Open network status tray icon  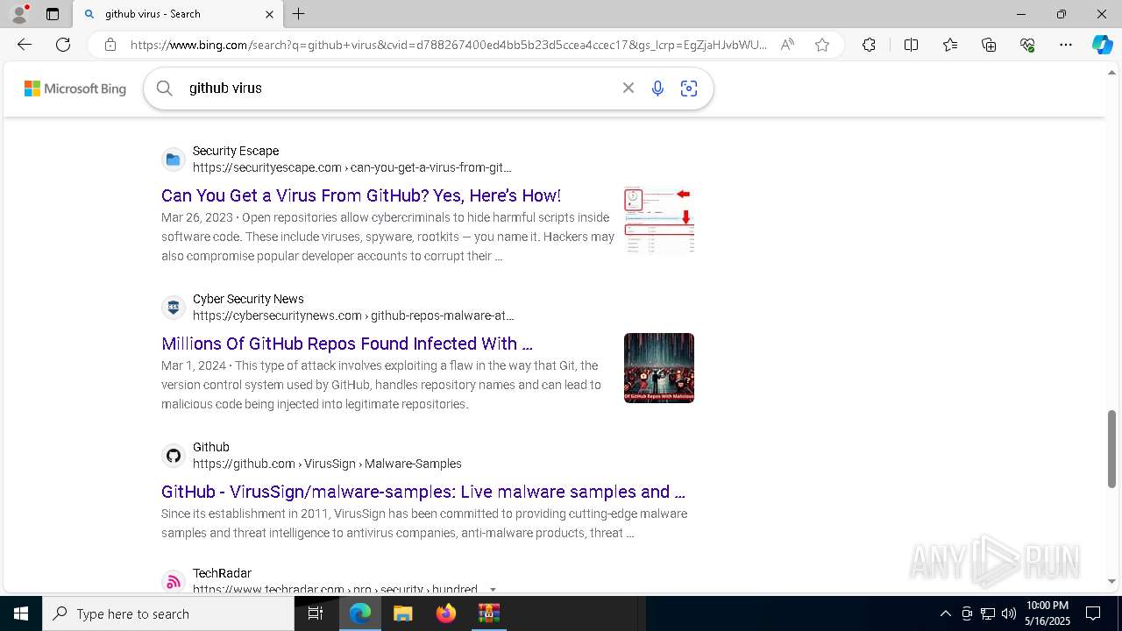click(988, 613)
